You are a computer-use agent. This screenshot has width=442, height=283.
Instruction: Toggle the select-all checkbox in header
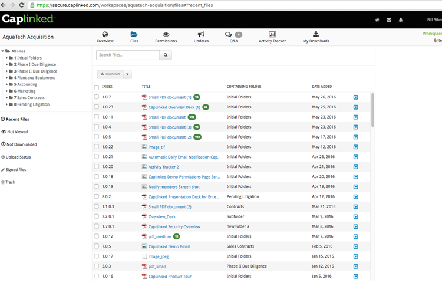97,88
